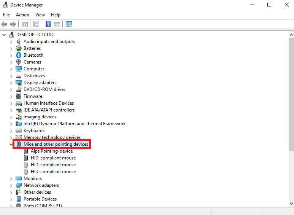Select the Memory technology devices entry
294x215 pixels.
[52, 137]
